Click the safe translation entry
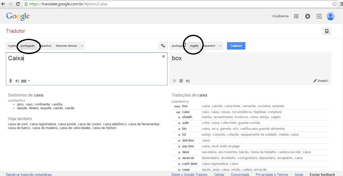This screenshot has width=343, height=176. [x=185, y=123]
